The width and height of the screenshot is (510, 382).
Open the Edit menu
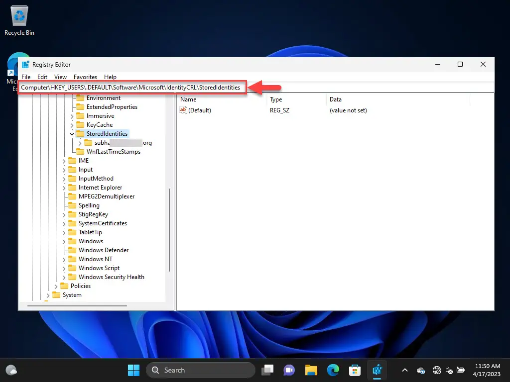[42, 77]
